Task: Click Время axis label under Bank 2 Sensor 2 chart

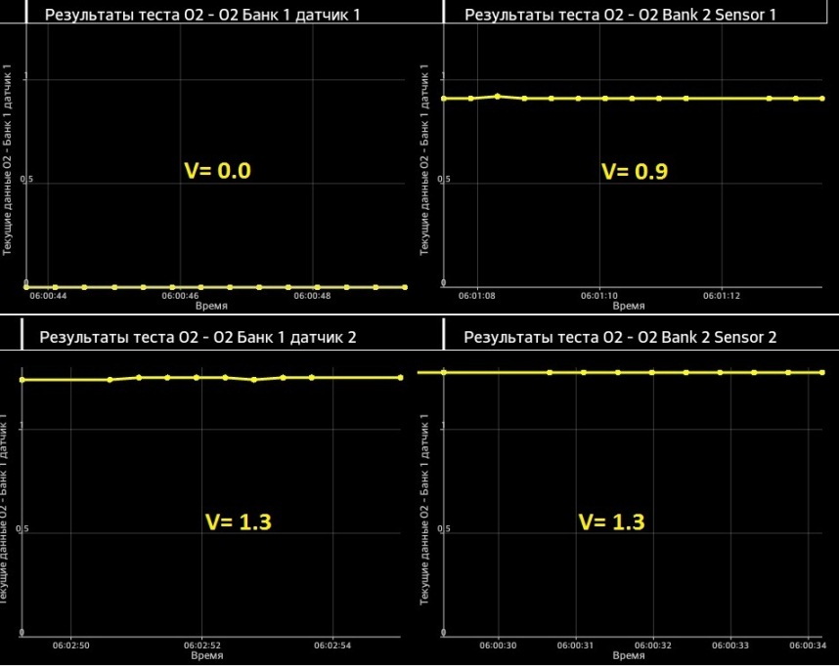Action: pyautogui.click(x=629, y=656)
